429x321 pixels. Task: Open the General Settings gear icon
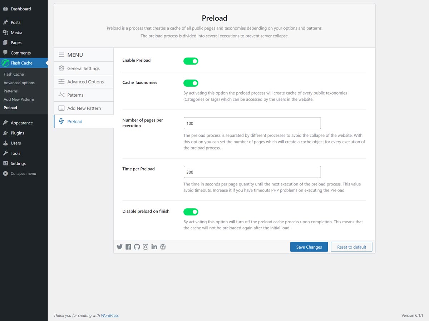coord(60,68)
